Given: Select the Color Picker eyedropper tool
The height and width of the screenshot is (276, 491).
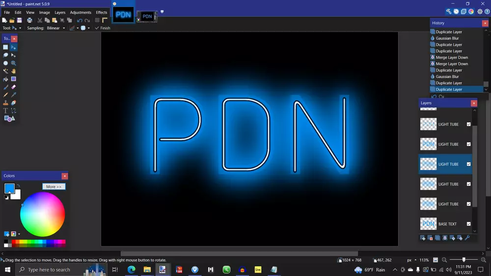Looking at the screenshot, I should (x=13, y=95).
